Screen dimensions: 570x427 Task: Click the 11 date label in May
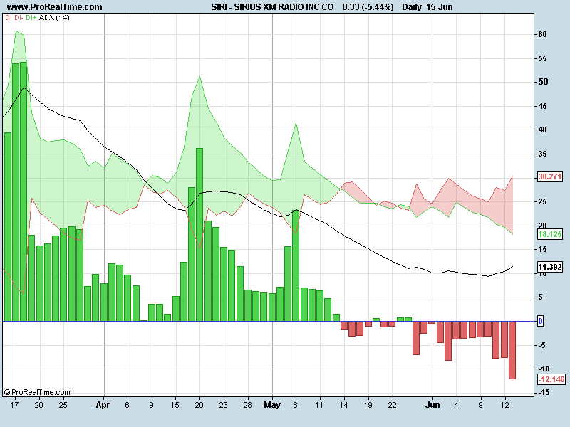click(x=319, y=405)
